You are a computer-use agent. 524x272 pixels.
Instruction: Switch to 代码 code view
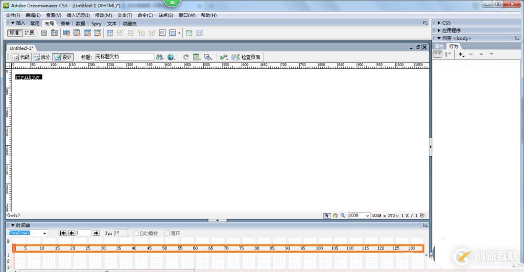tap(21, 57)
